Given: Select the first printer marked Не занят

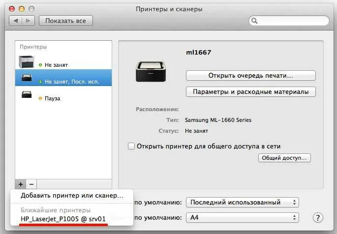Looking at the screenshot, I should (x=63, y=61).
